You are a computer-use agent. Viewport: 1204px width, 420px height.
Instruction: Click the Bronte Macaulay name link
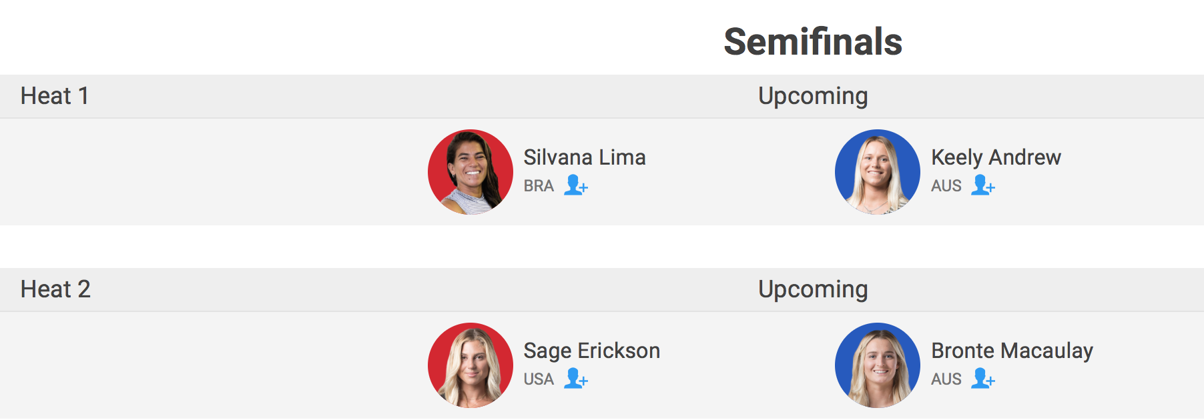tap(1012, 351)
